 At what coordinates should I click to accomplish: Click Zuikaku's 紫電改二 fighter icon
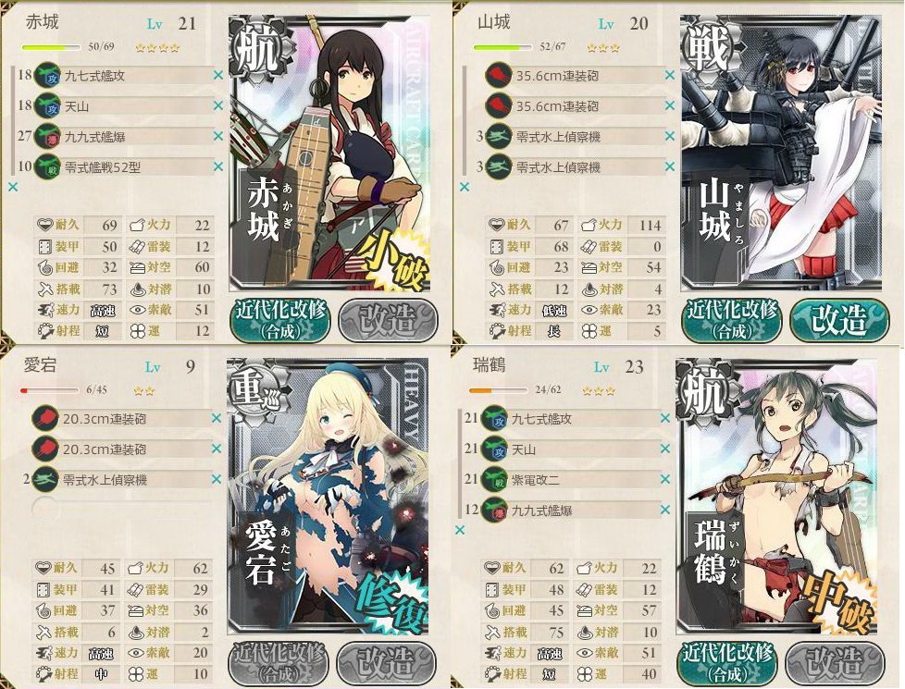[494, 480]
